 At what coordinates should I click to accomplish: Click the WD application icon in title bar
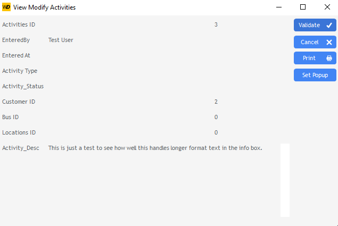coord(6,7)
